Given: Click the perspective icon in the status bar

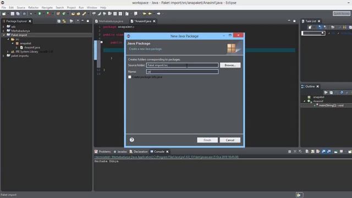Looking at the screenshot, I should coord(299,195).
